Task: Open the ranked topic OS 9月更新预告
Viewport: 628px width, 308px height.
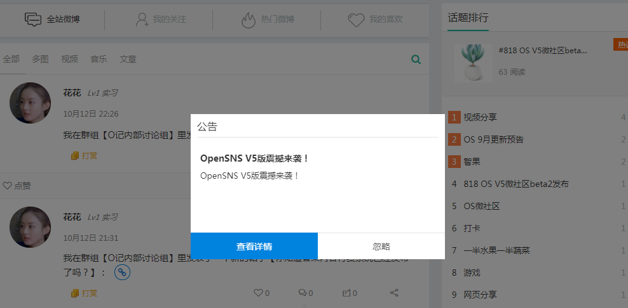Action: point(493,139)
